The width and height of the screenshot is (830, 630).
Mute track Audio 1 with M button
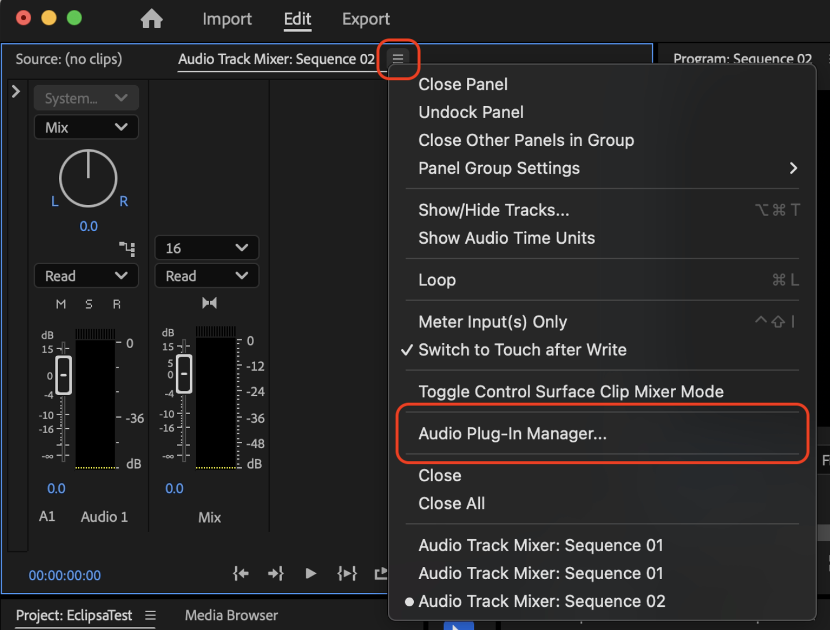(x=61, y=304)
